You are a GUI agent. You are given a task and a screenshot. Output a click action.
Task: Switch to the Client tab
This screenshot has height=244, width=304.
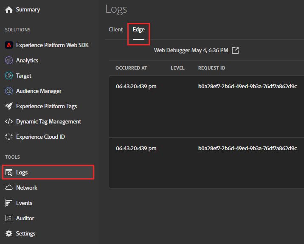[x=115, y=29]
